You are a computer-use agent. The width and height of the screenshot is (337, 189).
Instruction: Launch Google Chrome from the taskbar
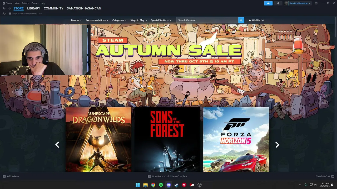[153, 185]
